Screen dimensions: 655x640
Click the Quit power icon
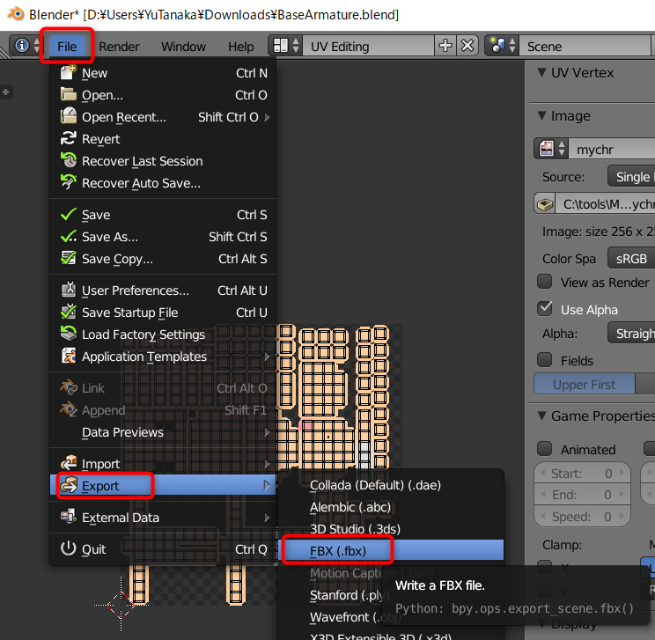(68, 548)
